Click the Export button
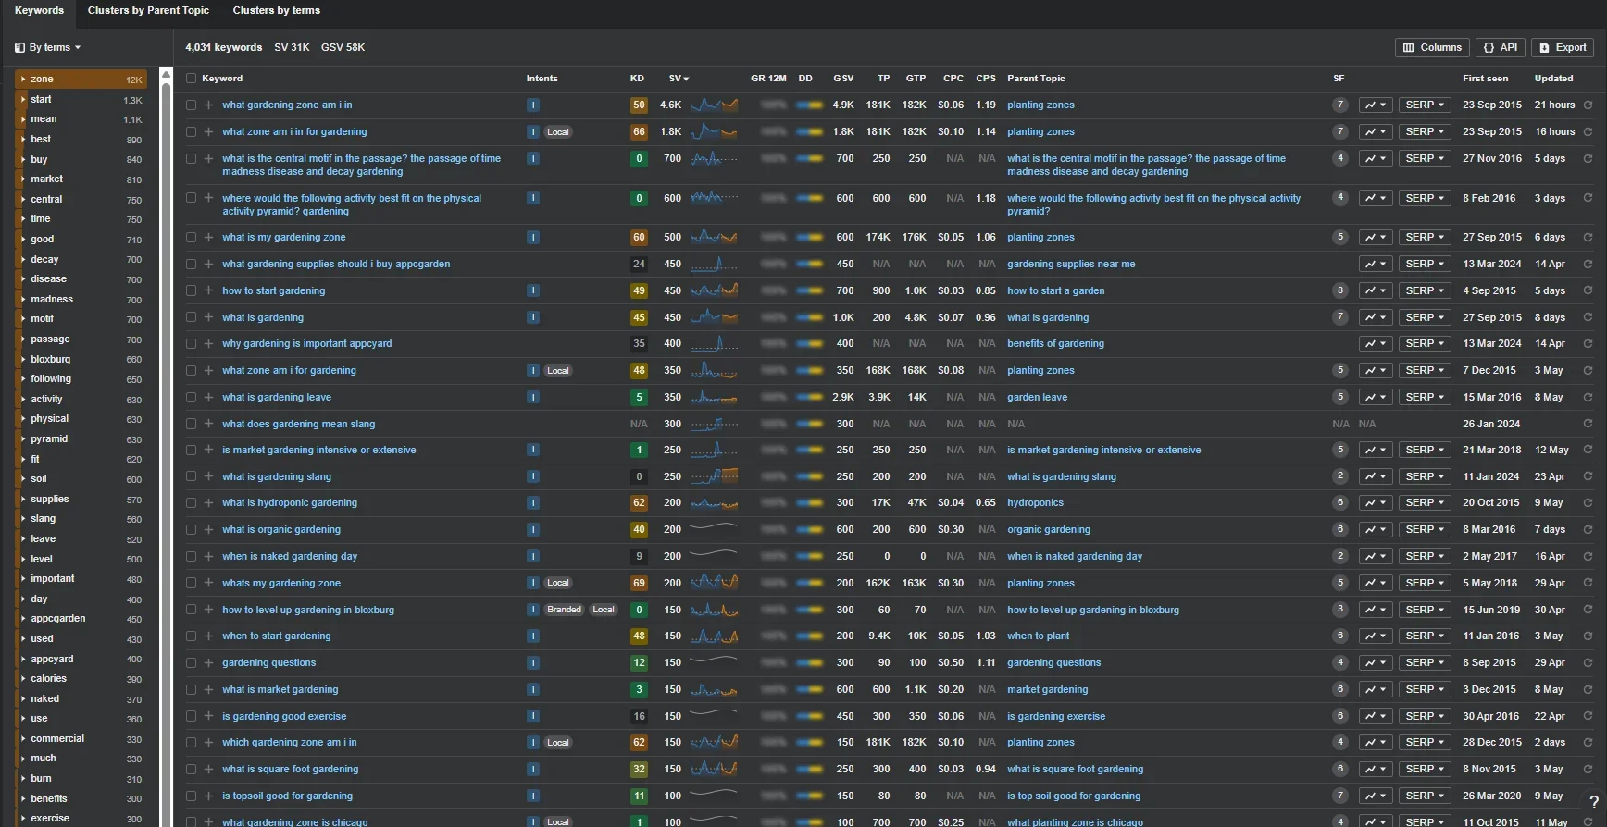 click(1562, 47)
